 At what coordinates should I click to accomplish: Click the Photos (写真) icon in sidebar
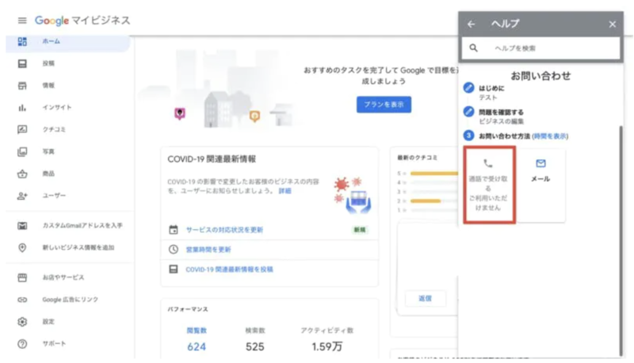pos(22,151)
